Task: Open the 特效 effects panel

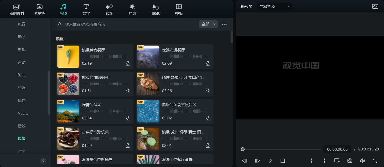Action: pos(132,9)
